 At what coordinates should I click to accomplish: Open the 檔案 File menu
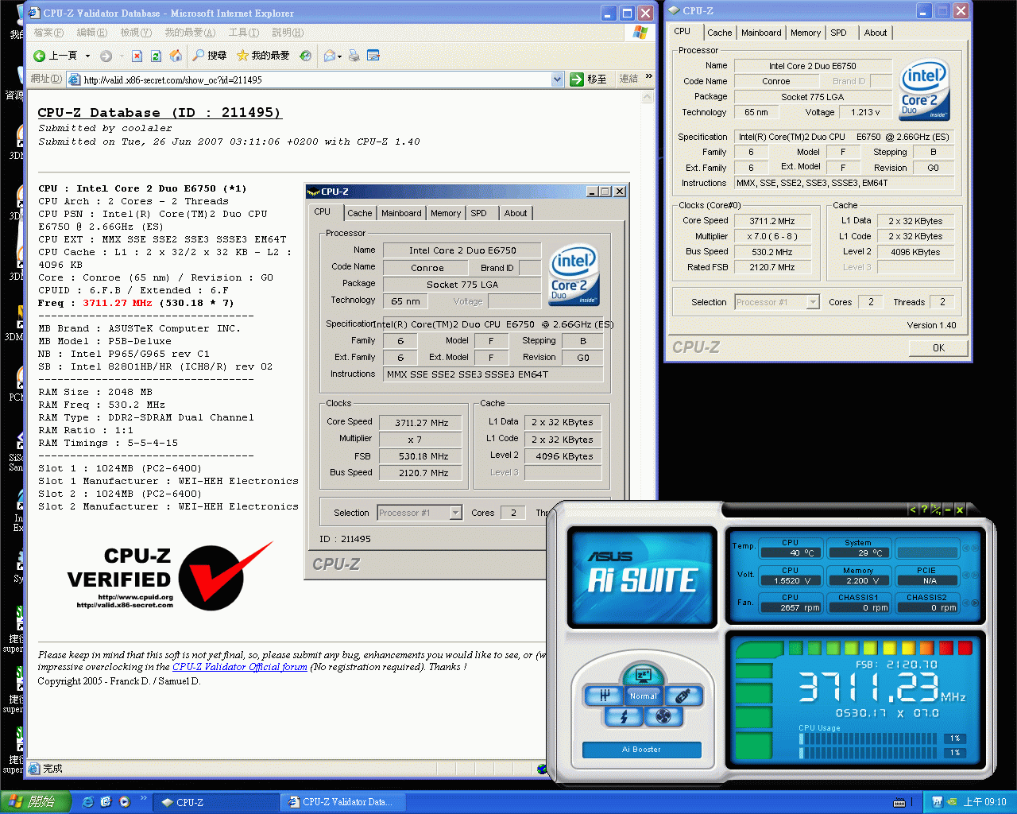(x=48, y=33)
